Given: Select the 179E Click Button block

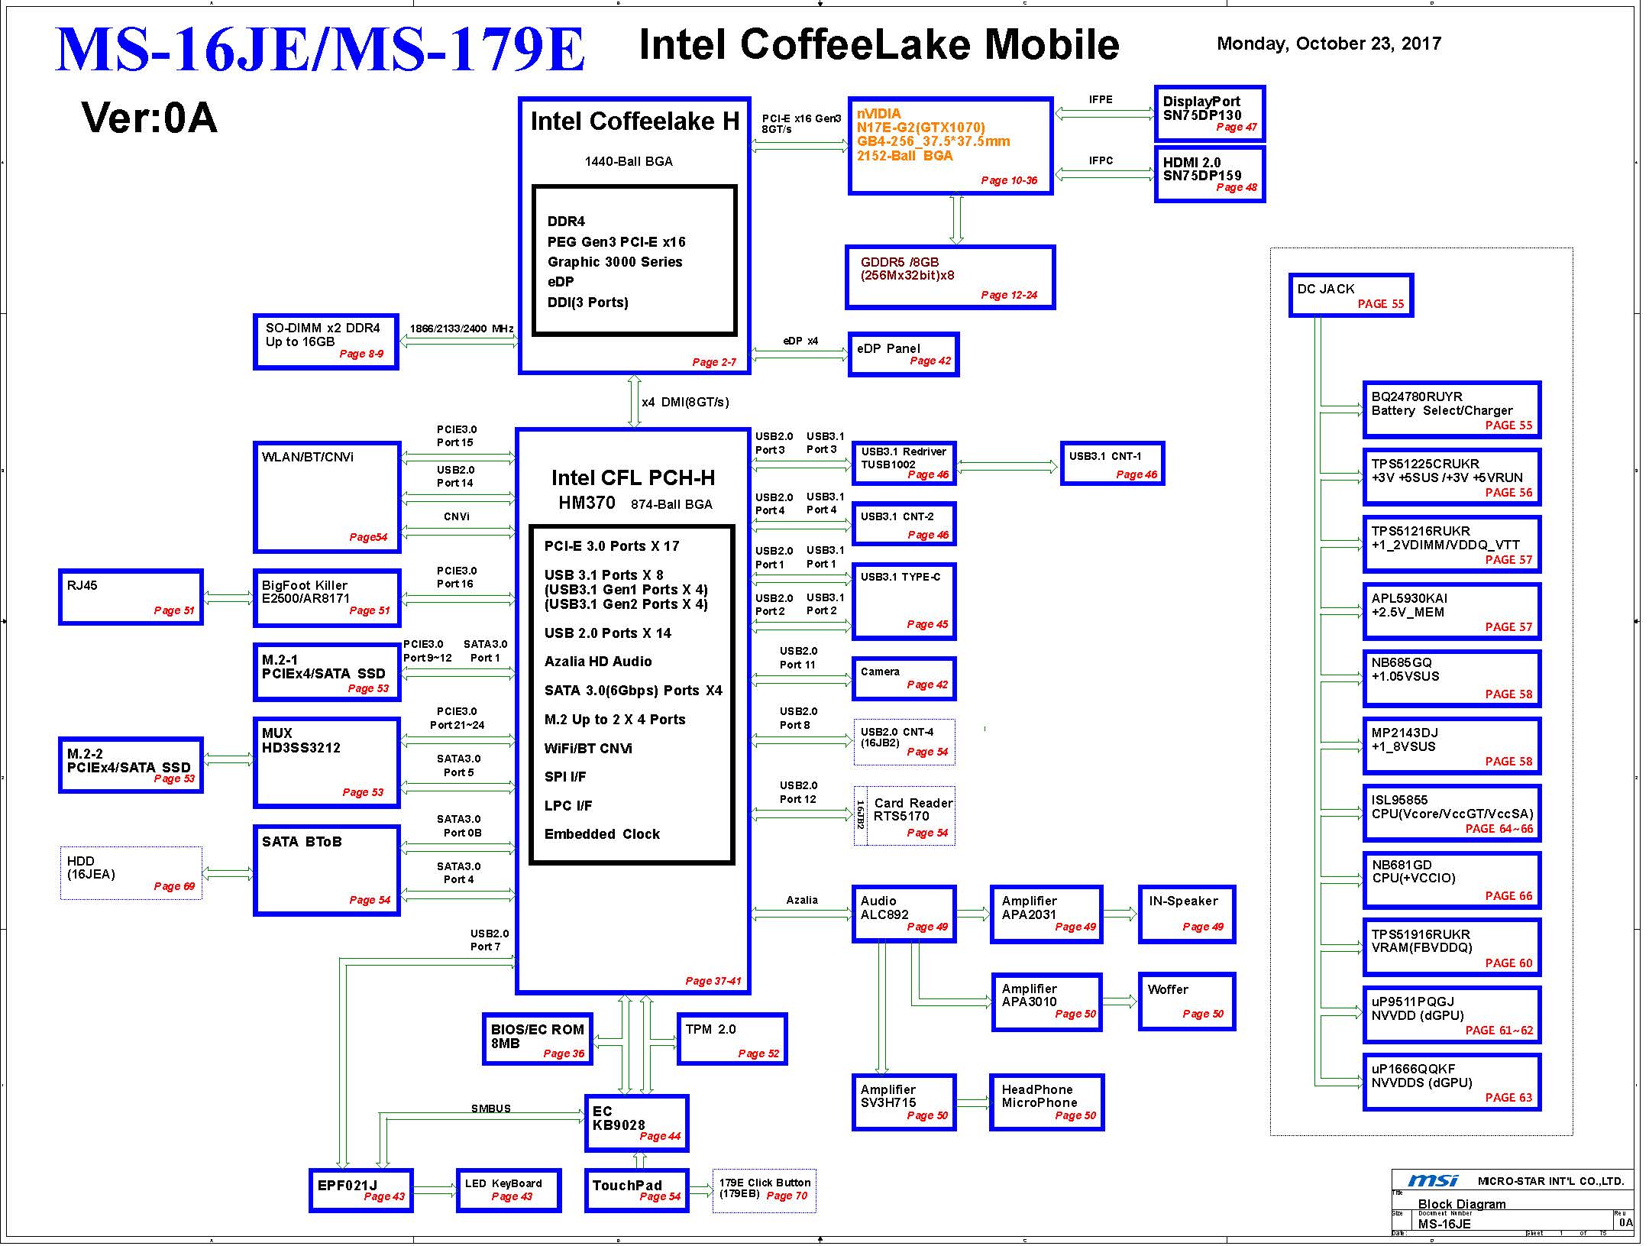Looking at the screenshot, I should (764, 1190).
